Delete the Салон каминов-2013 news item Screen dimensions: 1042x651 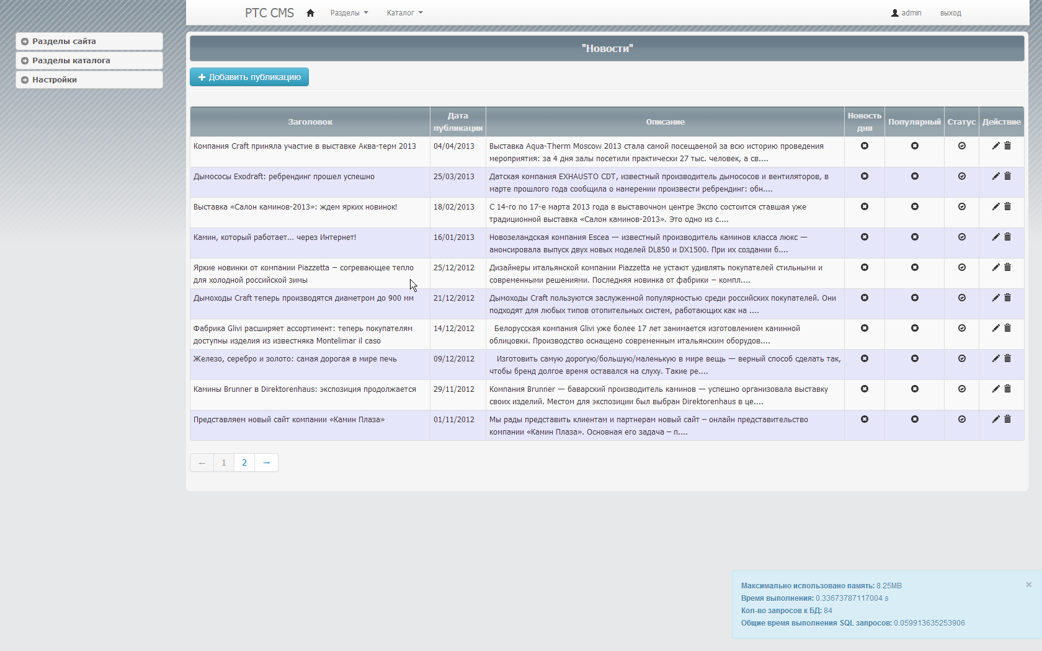click(x=1007, y=206)
